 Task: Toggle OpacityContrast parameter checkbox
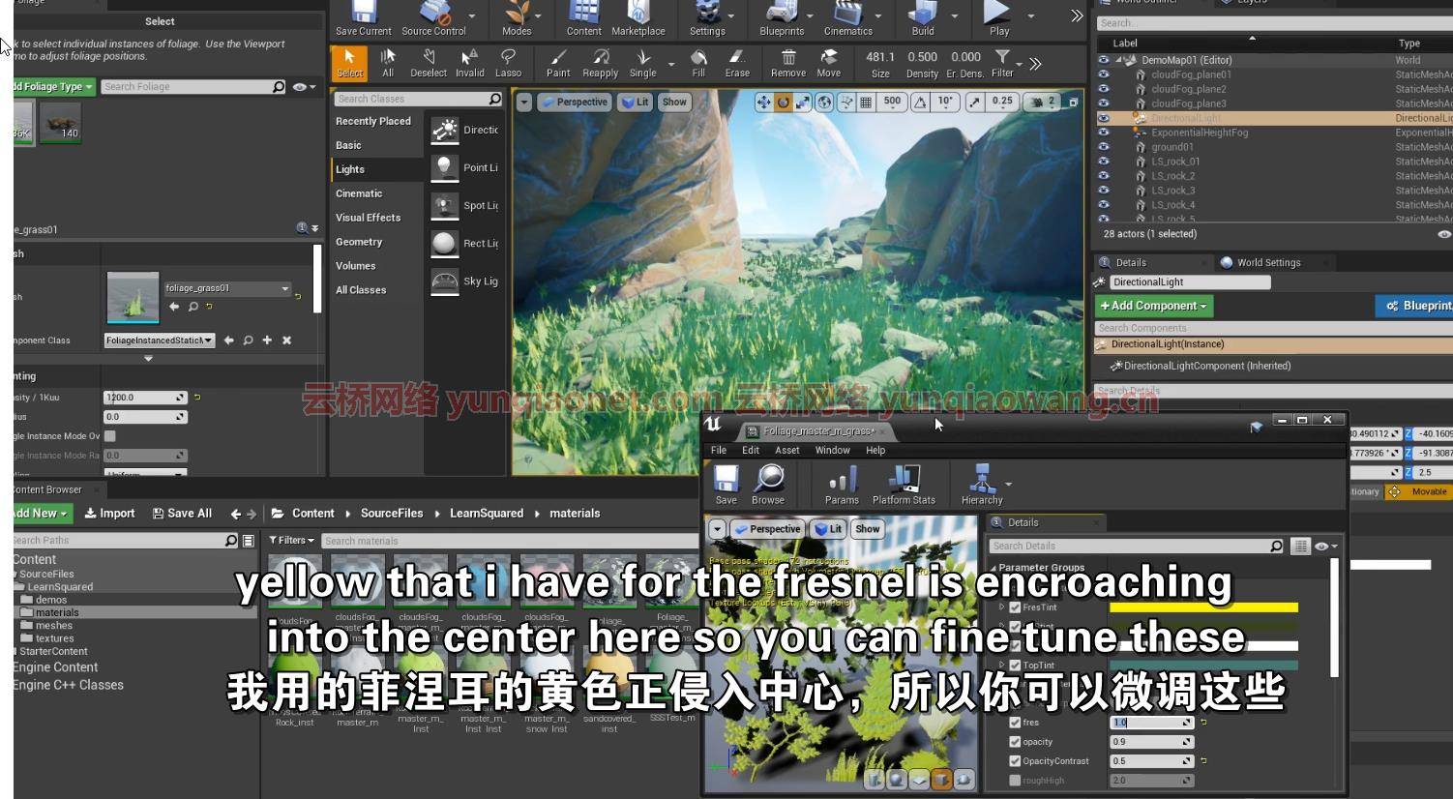coord(1015,761)
